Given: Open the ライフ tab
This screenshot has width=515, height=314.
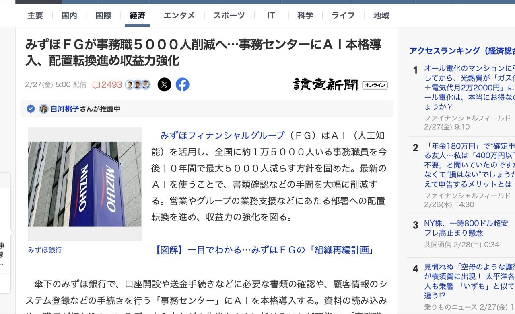Looking at the screenshot, I should [343, 16].
